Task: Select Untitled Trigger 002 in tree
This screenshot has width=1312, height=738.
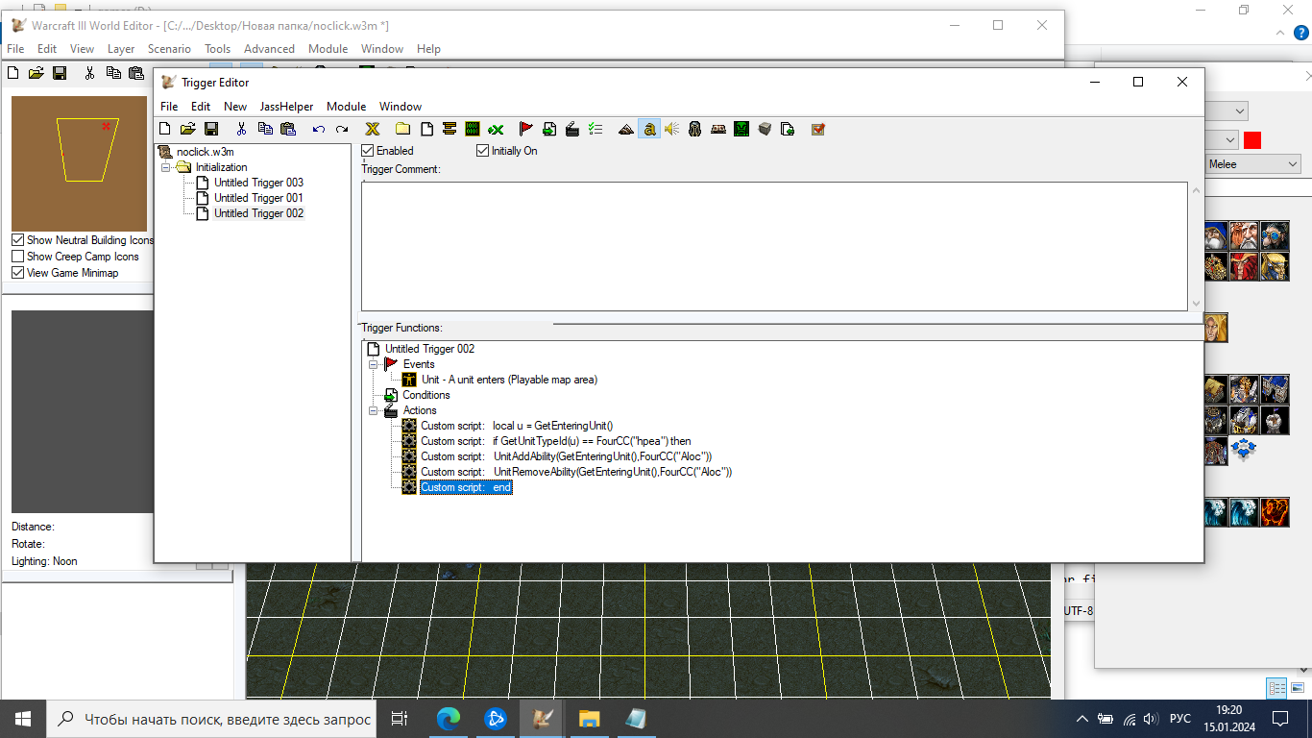Action: 258,213
